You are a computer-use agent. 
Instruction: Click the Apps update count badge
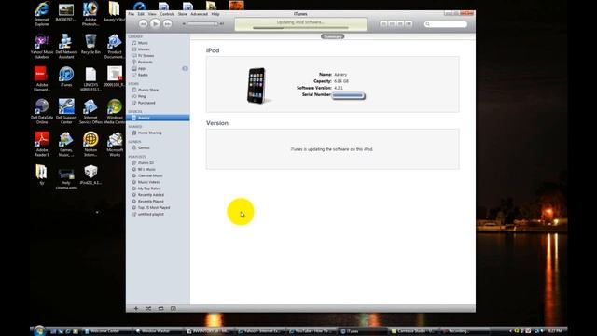coord(185,68)
